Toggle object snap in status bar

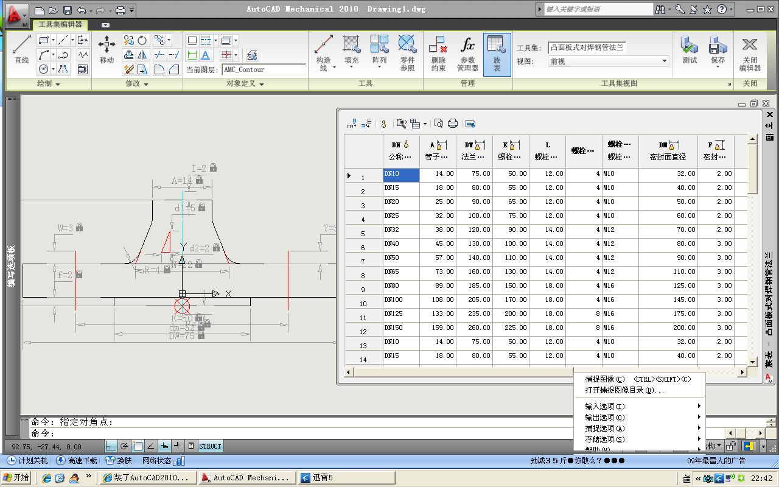coord(138,446)
